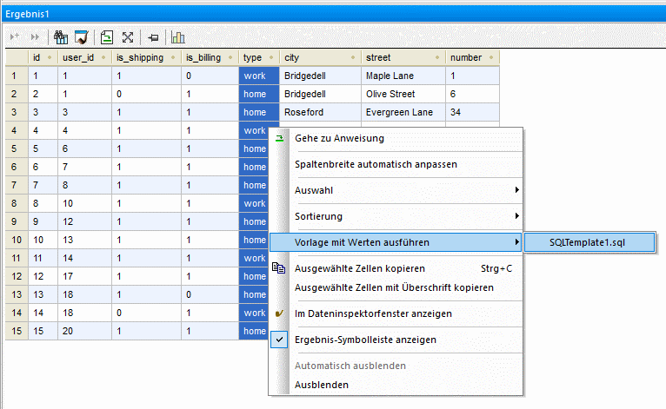Click green arrow icon beside Gehe zu Anweisung
The height and width of the screenshot is (409, 666).
point(279,138)
